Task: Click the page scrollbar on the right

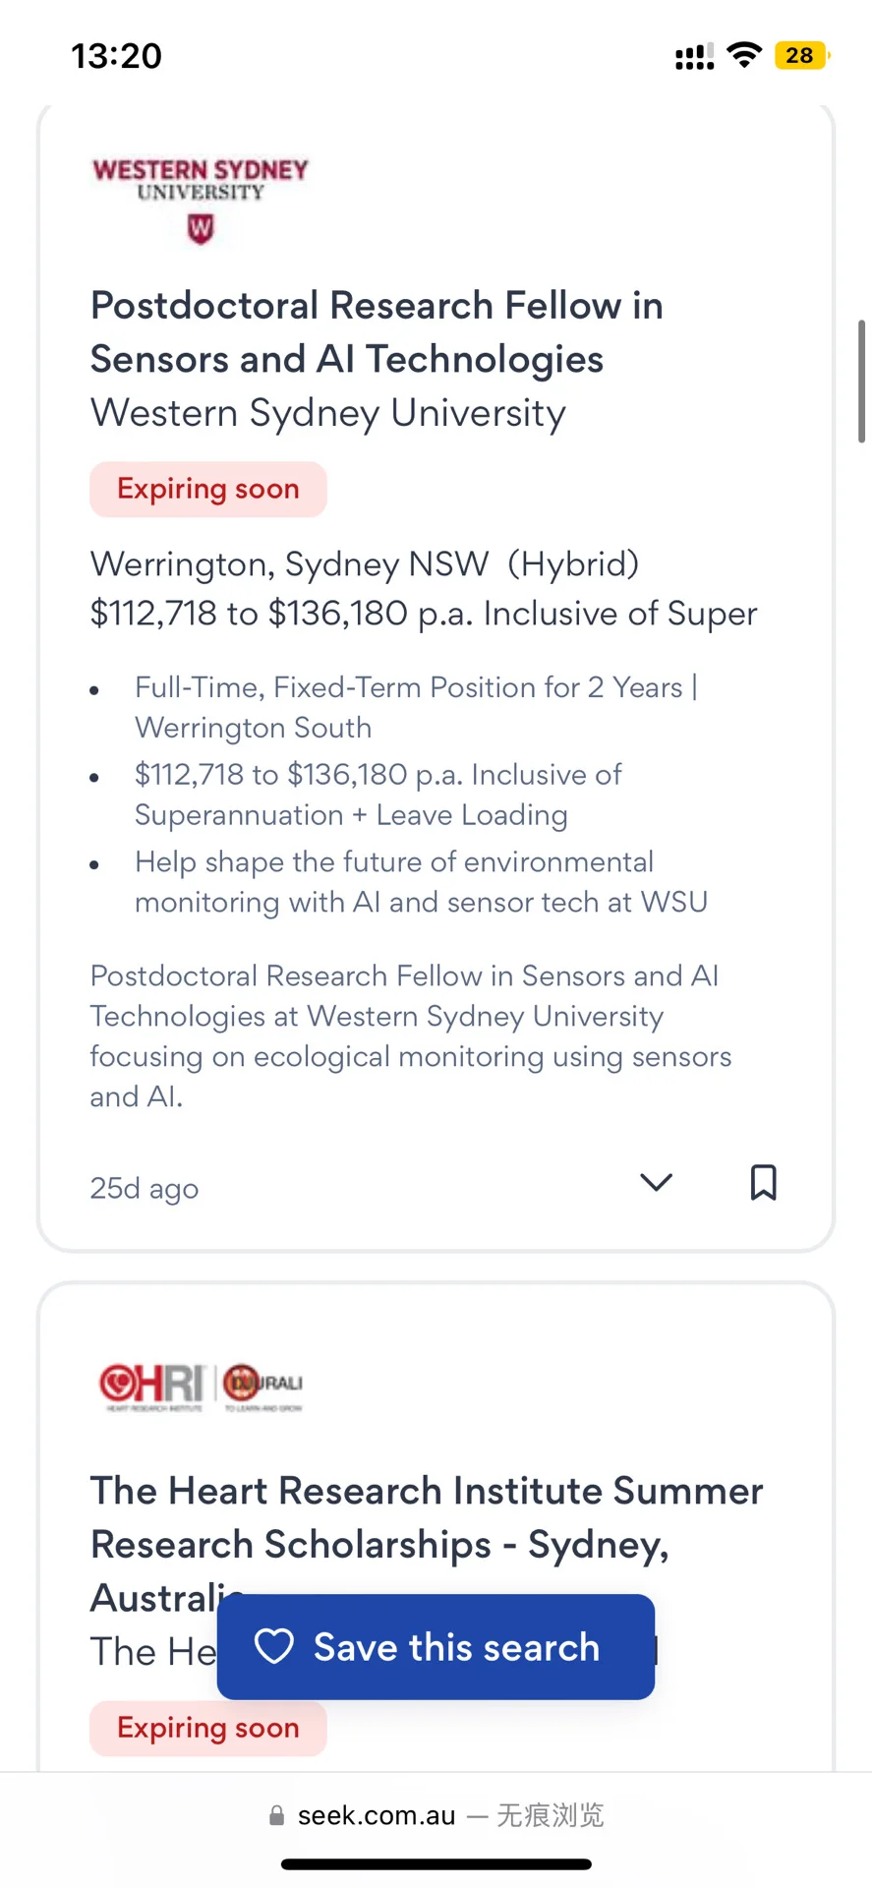Action: click(861, 381)
